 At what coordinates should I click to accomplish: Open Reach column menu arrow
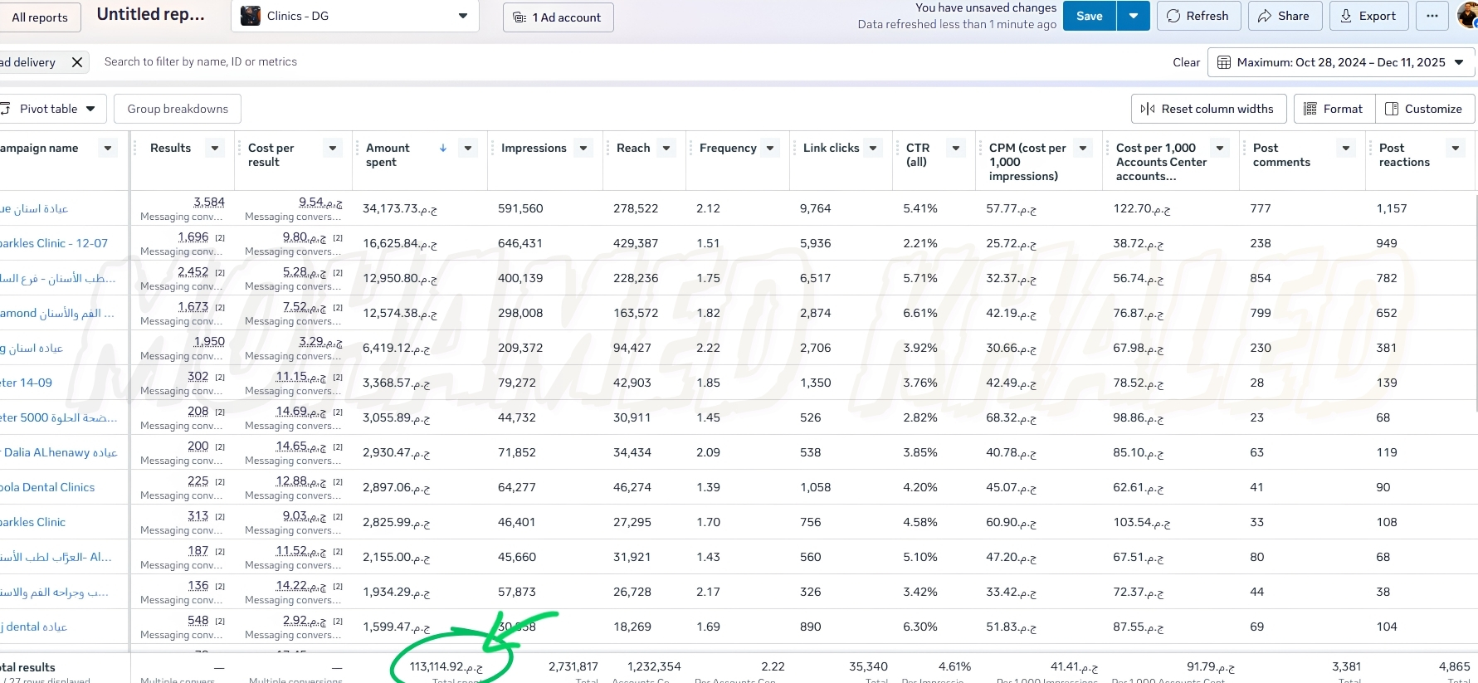pos(666,149)
